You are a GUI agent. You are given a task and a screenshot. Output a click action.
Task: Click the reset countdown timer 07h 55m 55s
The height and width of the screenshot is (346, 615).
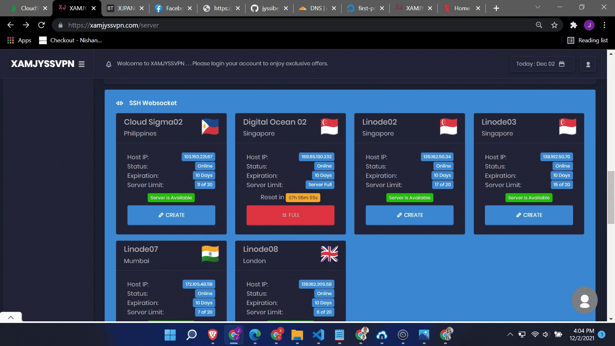click(303, 198)
